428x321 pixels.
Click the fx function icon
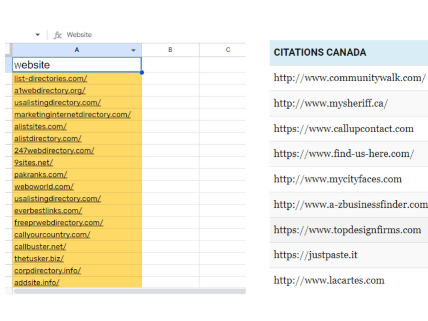point(57,35)
